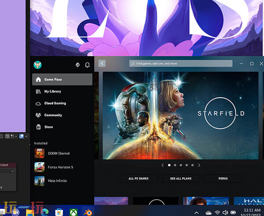The height and width of the screenshot is (216, 264).
Task: Go to next carousel slide
Action: pos(199,165)
